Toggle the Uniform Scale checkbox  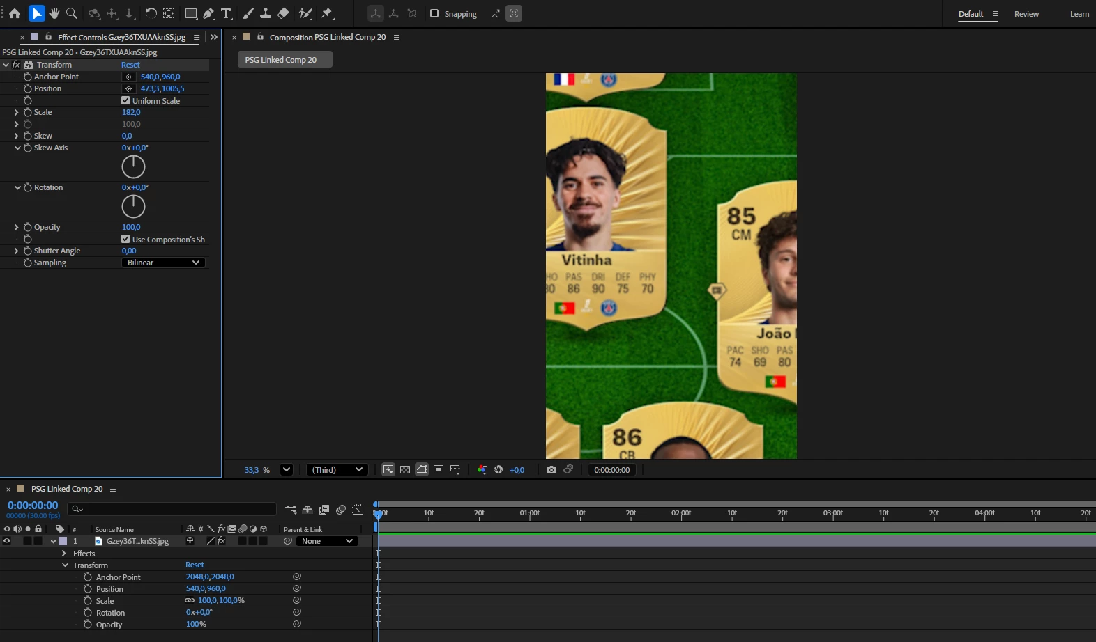125,100
